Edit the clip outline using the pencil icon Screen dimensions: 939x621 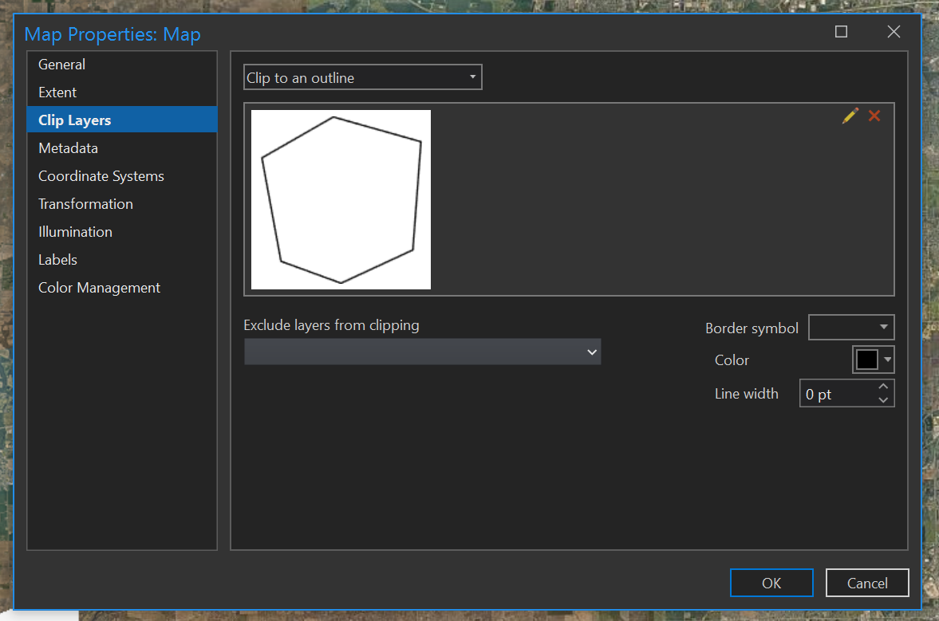[x=849, y=116]
